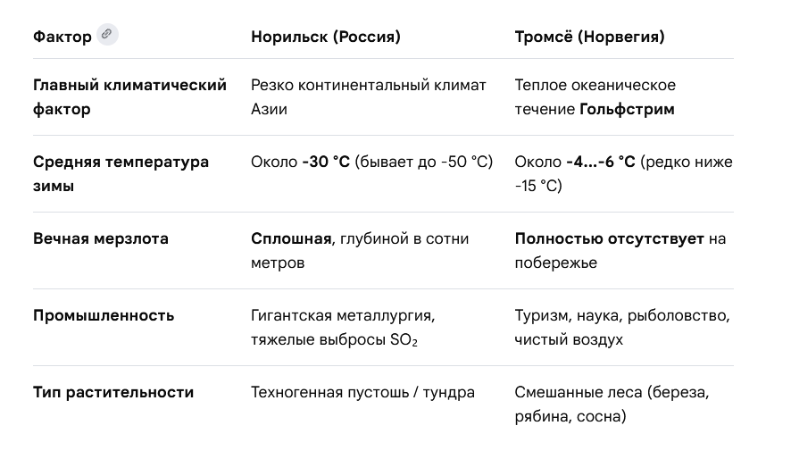The height and width of the screenshot is (459, 791).
Task: Click the bold -4...-6 °C value
Action: (601, 162)
